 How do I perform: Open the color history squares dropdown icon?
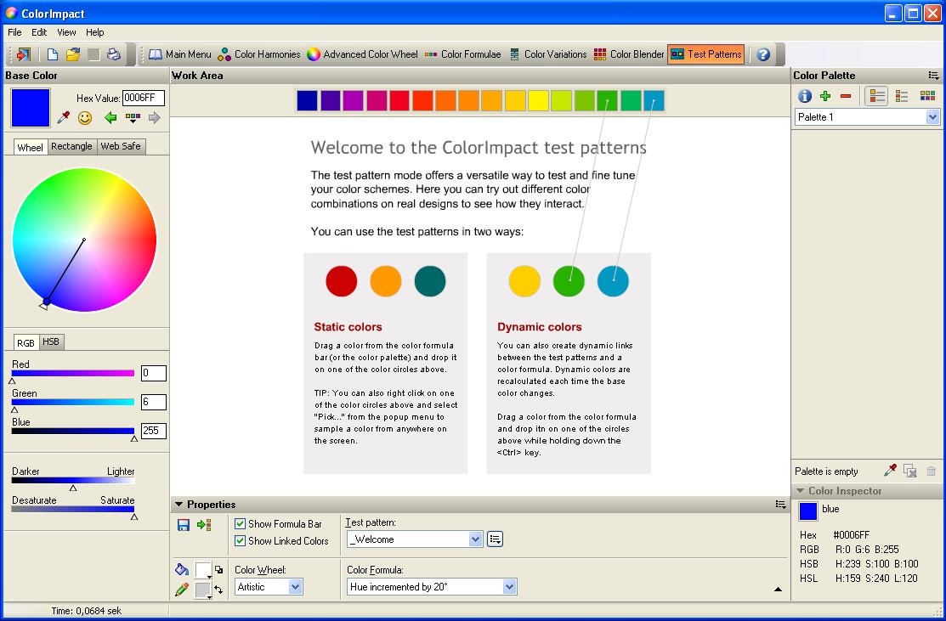tap(133, 117)
